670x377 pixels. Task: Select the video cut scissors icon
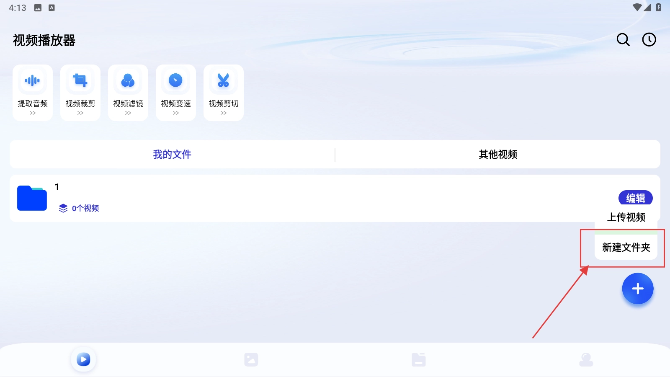(224, 80)
